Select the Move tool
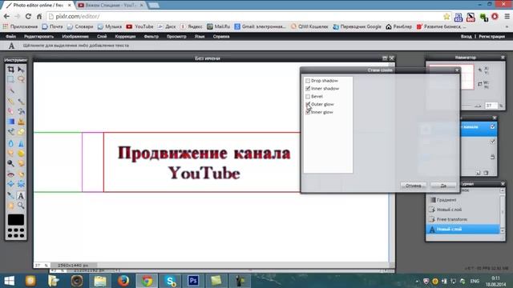Screen dimensions: 513x288 [x=21, y=70]
